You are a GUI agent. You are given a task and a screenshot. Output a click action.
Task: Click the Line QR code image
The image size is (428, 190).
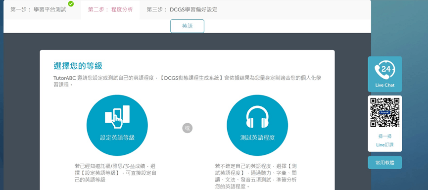tap(384, 112)
